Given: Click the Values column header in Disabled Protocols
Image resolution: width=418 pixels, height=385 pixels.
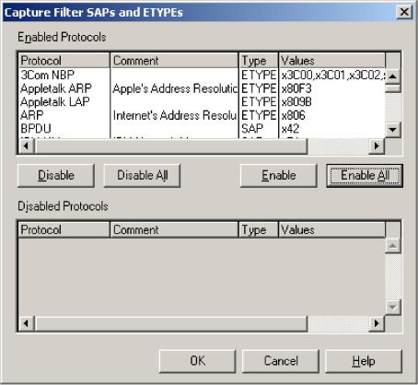Looking at the screenshot, I should tap(331, 229).
